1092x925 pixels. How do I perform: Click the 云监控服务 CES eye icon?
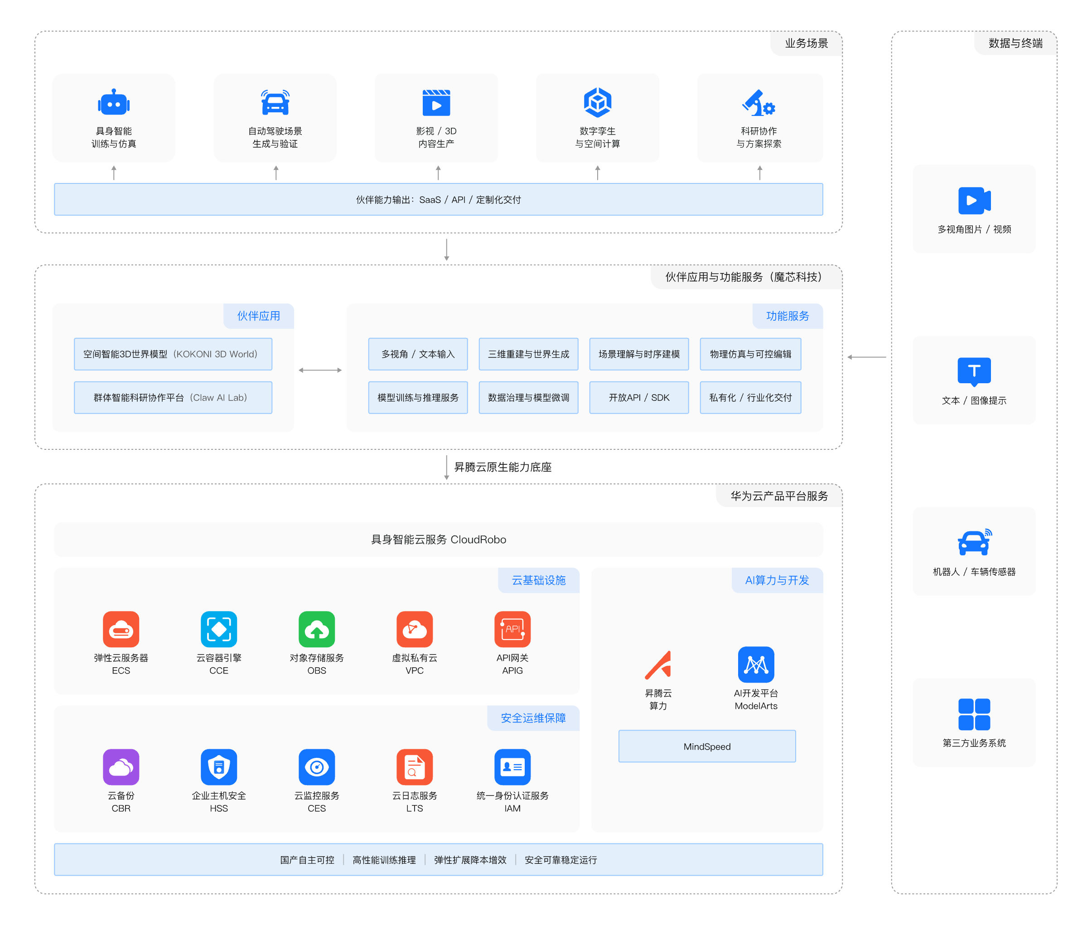point(316,766)
